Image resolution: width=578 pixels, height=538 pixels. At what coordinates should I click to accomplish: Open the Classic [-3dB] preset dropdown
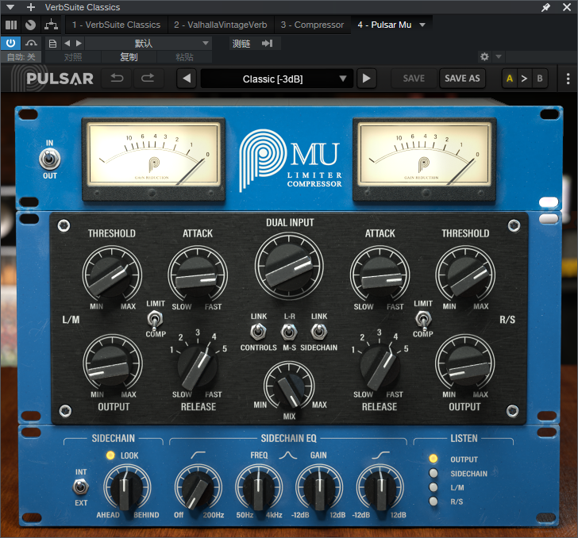277,79
